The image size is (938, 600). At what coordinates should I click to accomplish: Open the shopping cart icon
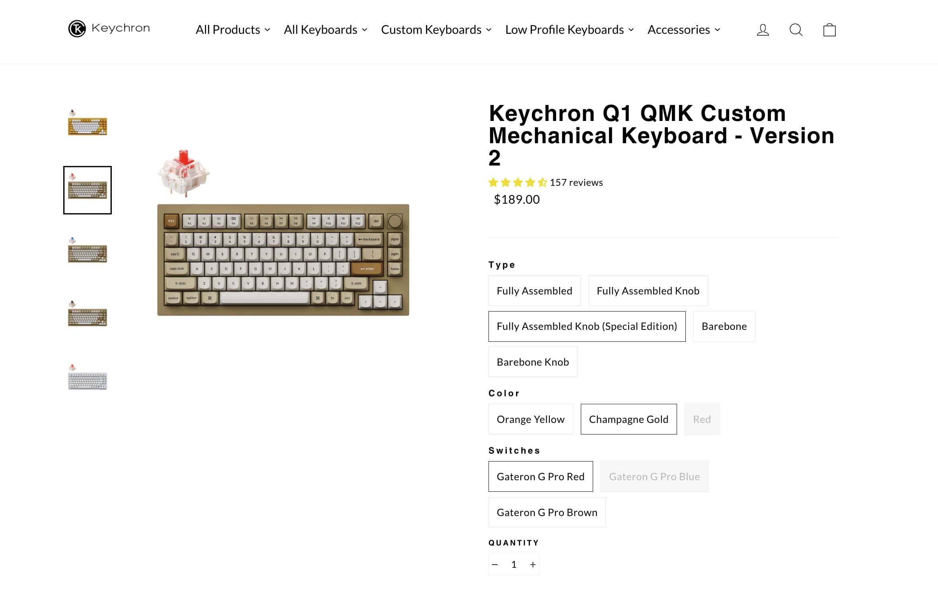(829, 30)
